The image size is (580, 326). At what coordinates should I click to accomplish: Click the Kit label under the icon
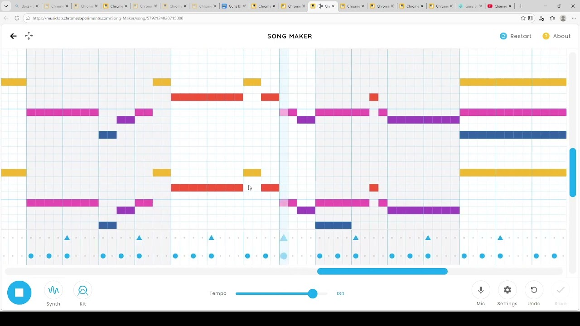tap(83, 304)
